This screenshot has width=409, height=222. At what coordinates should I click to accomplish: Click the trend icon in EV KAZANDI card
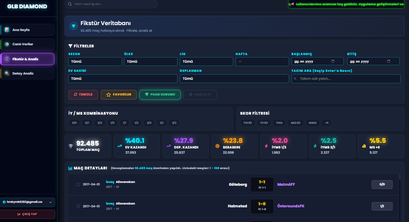[120, 146]
